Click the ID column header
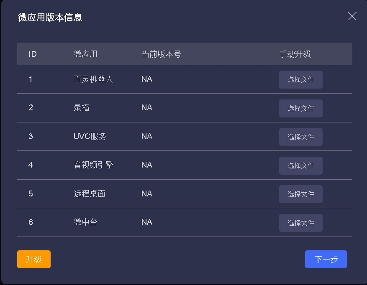This screenshot has height=285, width=367. [x=33, y=54]
